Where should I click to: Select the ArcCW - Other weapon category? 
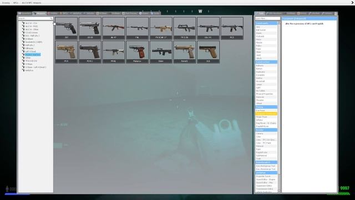[32, 29]
